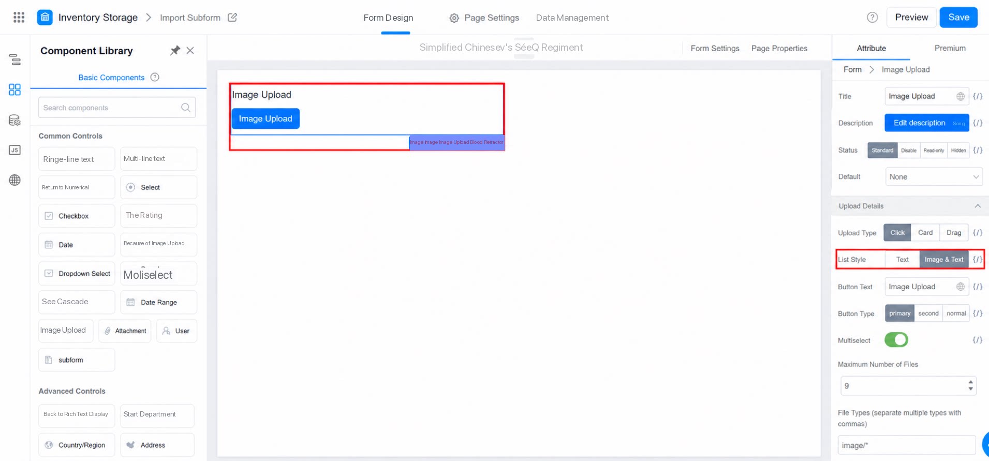Open the data source sidebar icon
Viewport: 989px width, 461px height.
coord(15,121)
